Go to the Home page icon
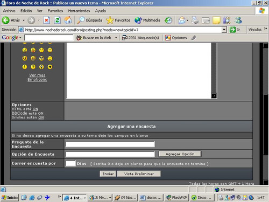 pyautogui.click(x=68, y=20)
